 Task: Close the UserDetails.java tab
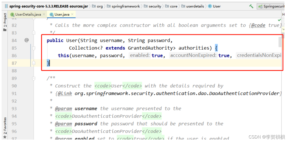[44, 14]
